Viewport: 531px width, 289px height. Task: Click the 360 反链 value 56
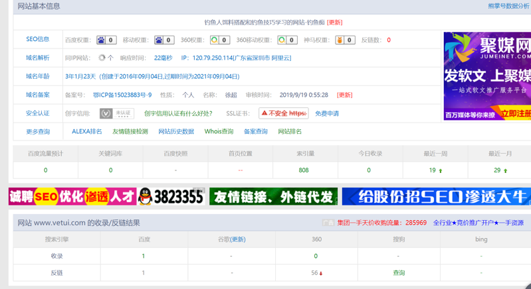pos(314,273)
